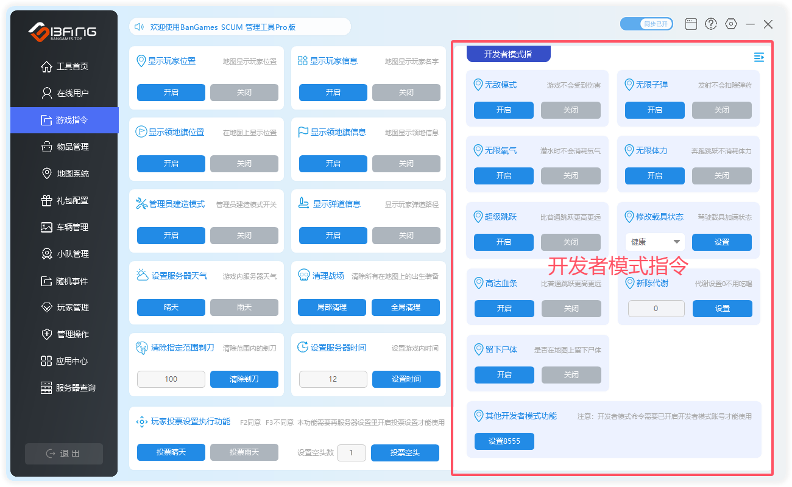Screen dimensions: 792x487
Task: Click the weather icon beside 设置服务器天气
Action: pos(142,275)
